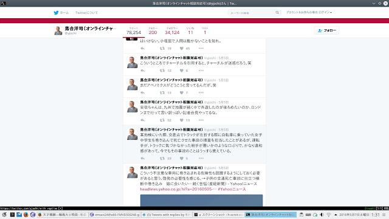Image resolution: width=389 pixels, height=219 pixels.
Task: Select the ツイート 78,254 tab
Action: pos(134,31)
